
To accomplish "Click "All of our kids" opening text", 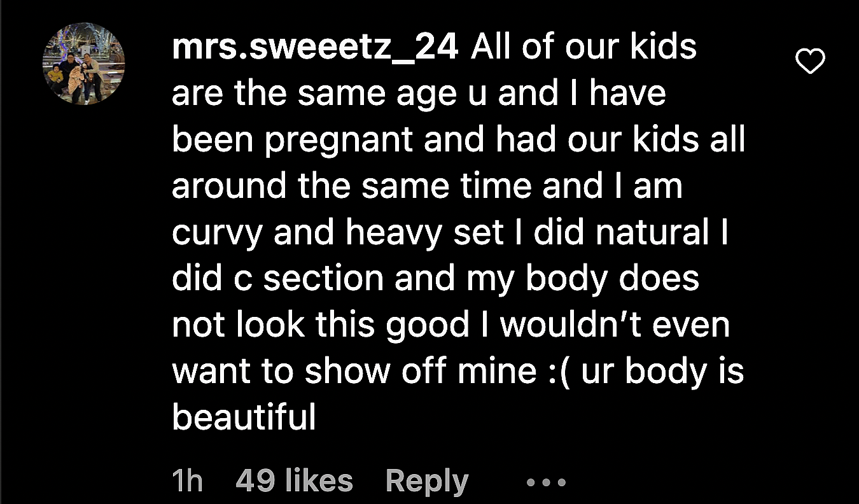I will [583, 49].
